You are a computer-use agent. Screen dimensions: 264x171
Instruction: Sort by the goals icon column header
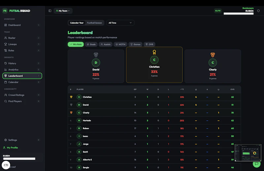pyautogui.click(x=196, y=89)
